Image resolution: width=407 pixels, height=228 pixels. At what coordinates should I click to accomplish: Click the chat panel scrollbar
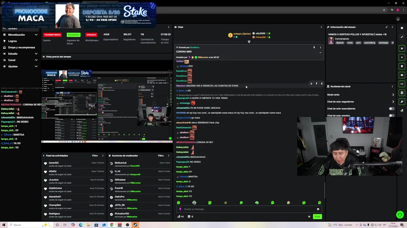coord(325,190)
